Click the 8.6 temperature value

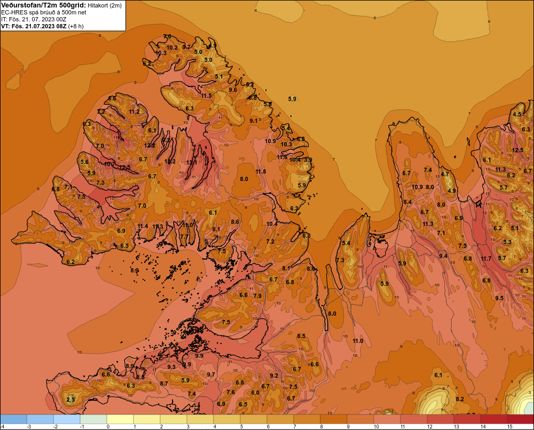tap(235, 222)
